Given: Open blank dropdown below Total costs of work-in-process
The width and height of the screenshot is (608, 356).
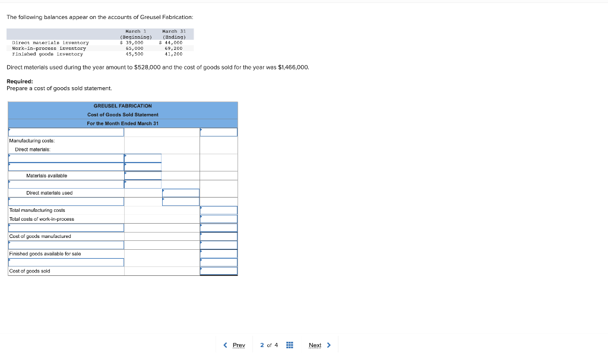Looking at the screenshot, I should 66,227.
